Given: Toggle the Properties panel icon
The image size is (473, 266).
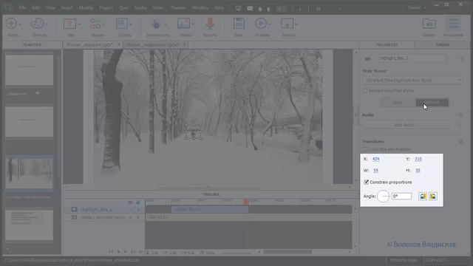Looking at the screenshot, I should (453, 24).
